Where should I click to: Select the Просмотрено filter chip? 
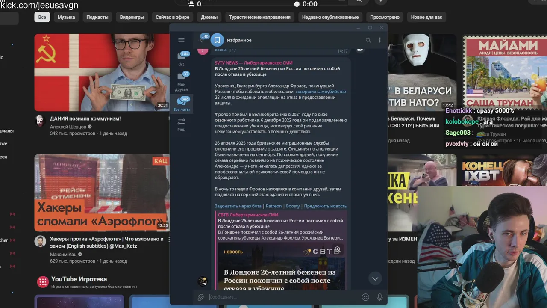click(x=385, y=17)
